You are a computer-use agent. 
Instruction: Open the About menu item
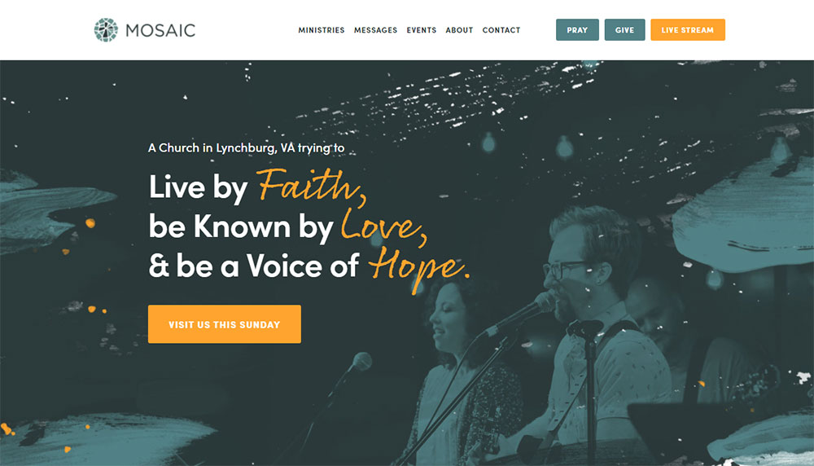click(459, 30)
